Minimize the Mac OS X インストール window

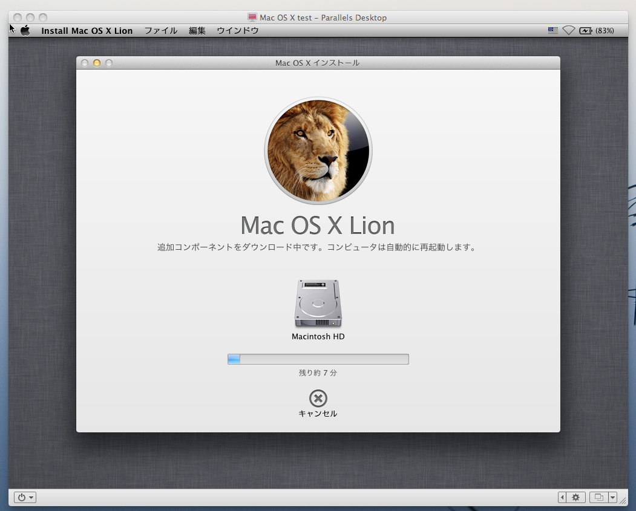point(96,63)
